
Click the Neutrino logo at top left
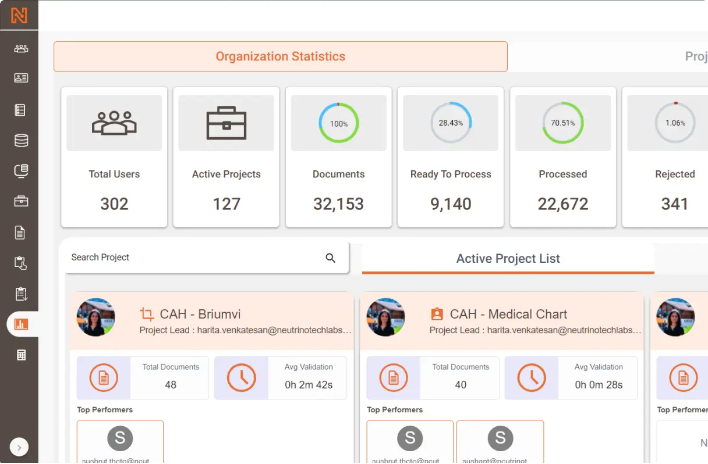click(19, 15)
